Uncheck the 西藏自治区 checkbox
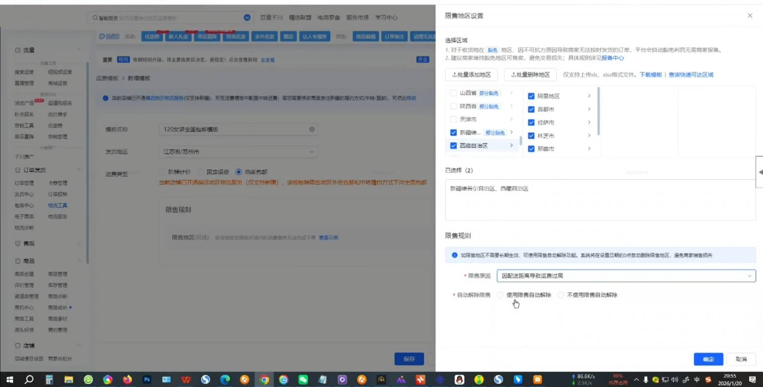The width and height of the screenshot is (763, 387). (x=454, y=146)
